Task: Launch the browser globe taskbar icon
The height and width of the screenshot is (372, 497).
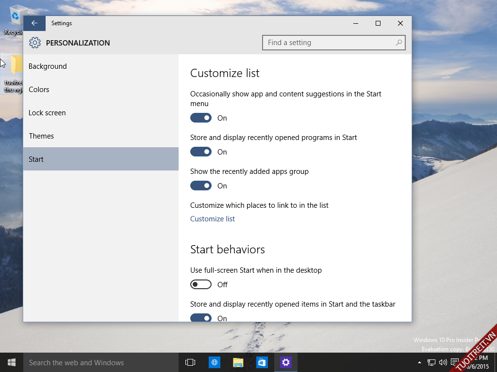Action: (x=215, y=362)
